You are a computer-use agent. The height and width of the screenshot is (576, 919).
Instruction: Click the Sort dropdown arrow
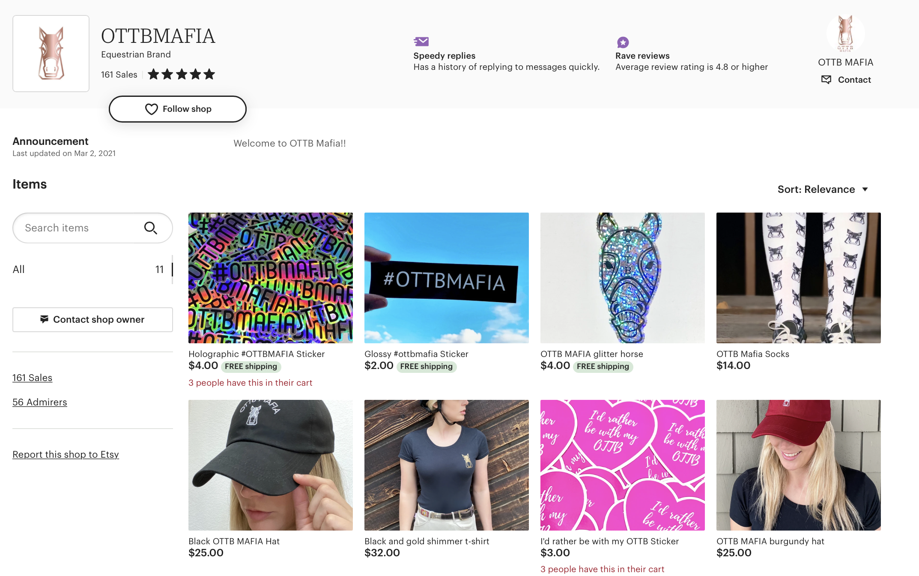865,189
